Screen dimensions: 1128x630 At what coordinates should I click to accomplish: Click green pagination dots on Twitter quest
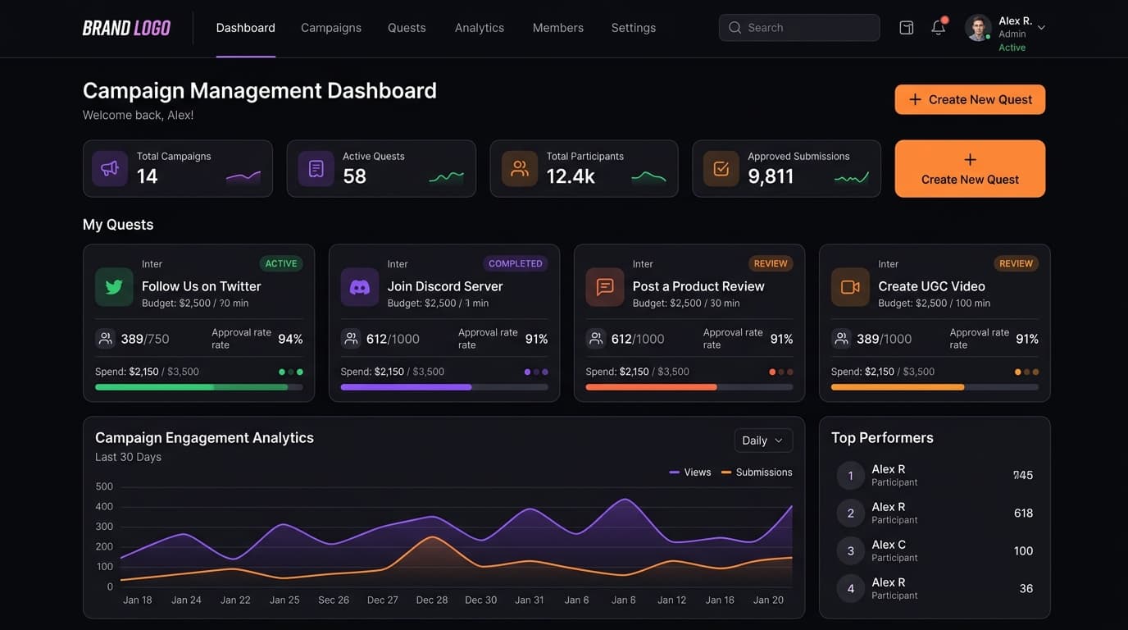point(291,372)
